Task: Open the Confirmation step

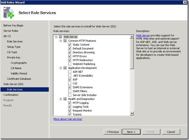Action: tap(11, 95)
